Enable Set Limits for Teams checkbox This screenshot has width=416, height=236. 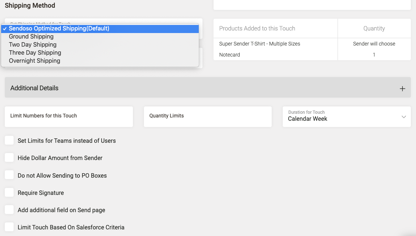9,140
